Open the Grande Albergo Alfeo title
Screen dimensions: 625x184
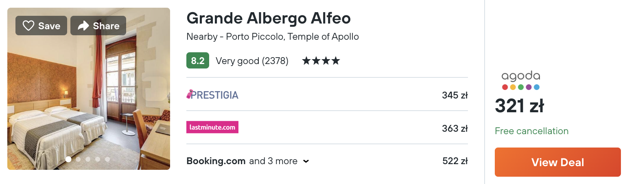269,18
